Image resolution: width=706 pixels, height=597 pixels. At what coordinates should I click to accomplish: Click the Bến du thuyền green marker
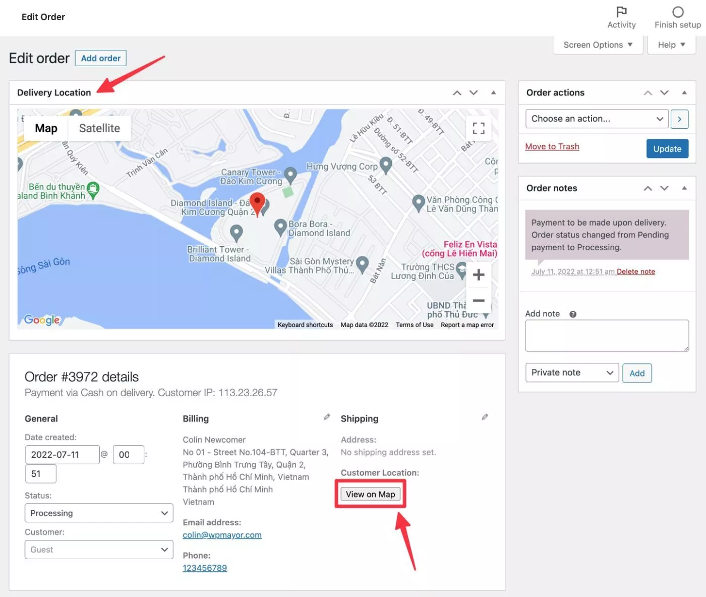point(93,190)
